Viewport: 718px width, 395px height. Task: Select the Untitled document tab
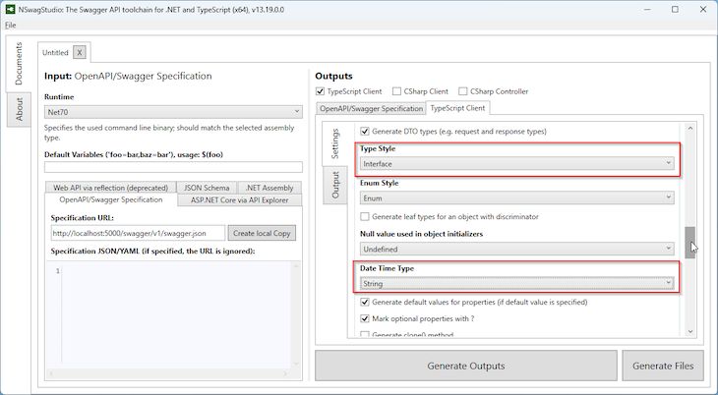coord(55,53)
